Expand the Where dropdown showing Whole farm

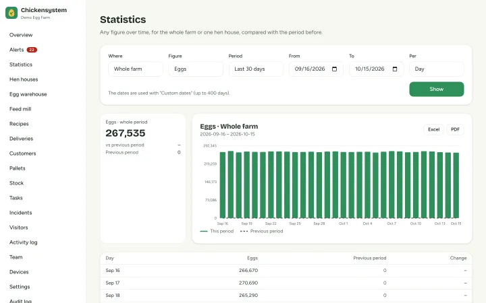(136, 69)
